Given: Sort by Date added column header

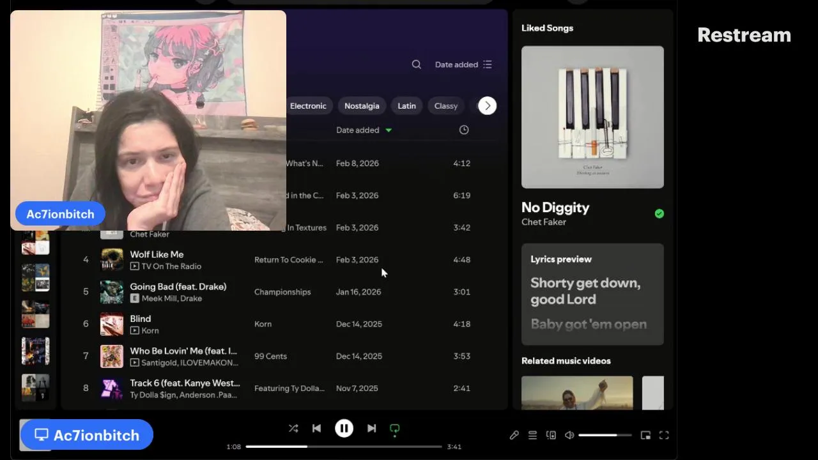Looking at the screenshot, I should coord(364,130).
